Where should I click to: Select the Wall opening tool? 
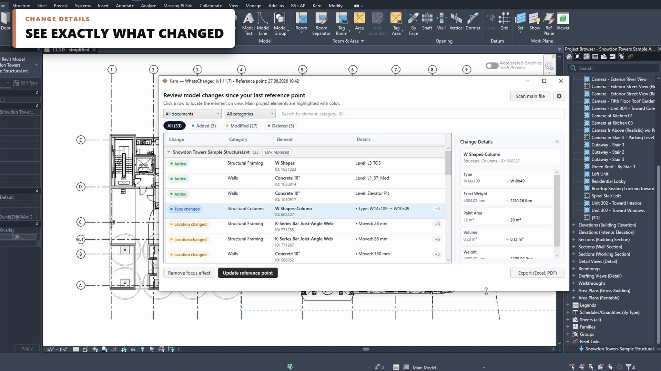point(441,22)
